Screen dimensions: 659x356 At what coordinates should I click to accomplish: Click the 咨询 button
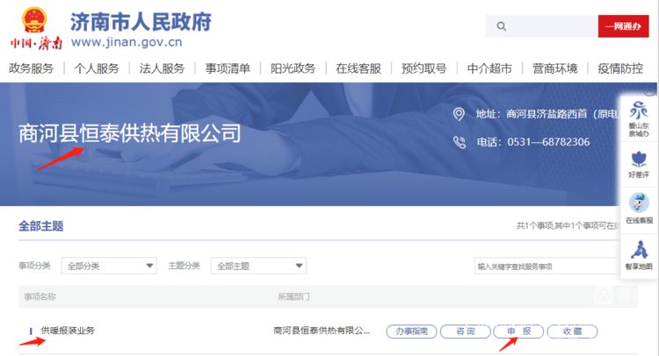[x=465, y=331]
